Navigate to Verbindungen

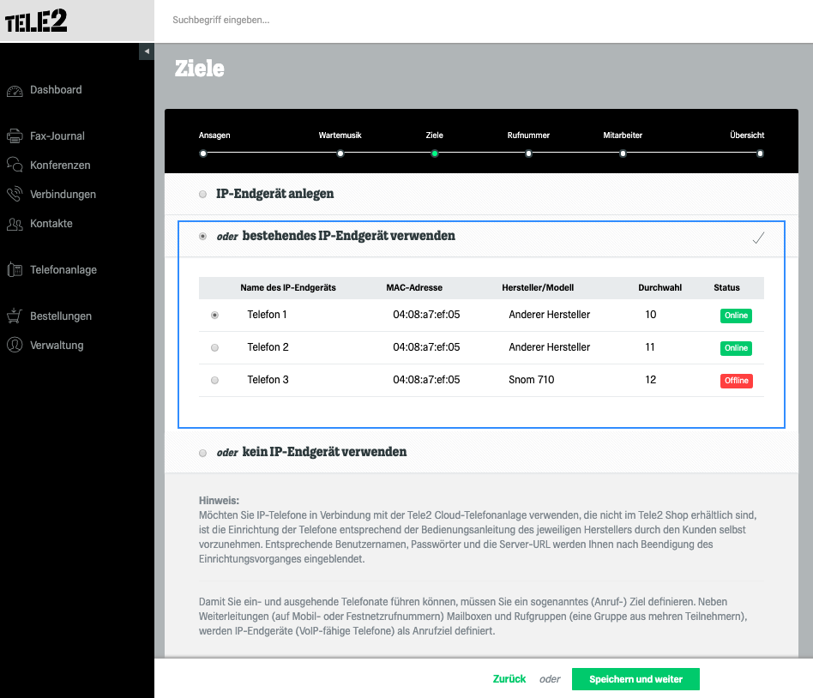click(x=63, y=195)
